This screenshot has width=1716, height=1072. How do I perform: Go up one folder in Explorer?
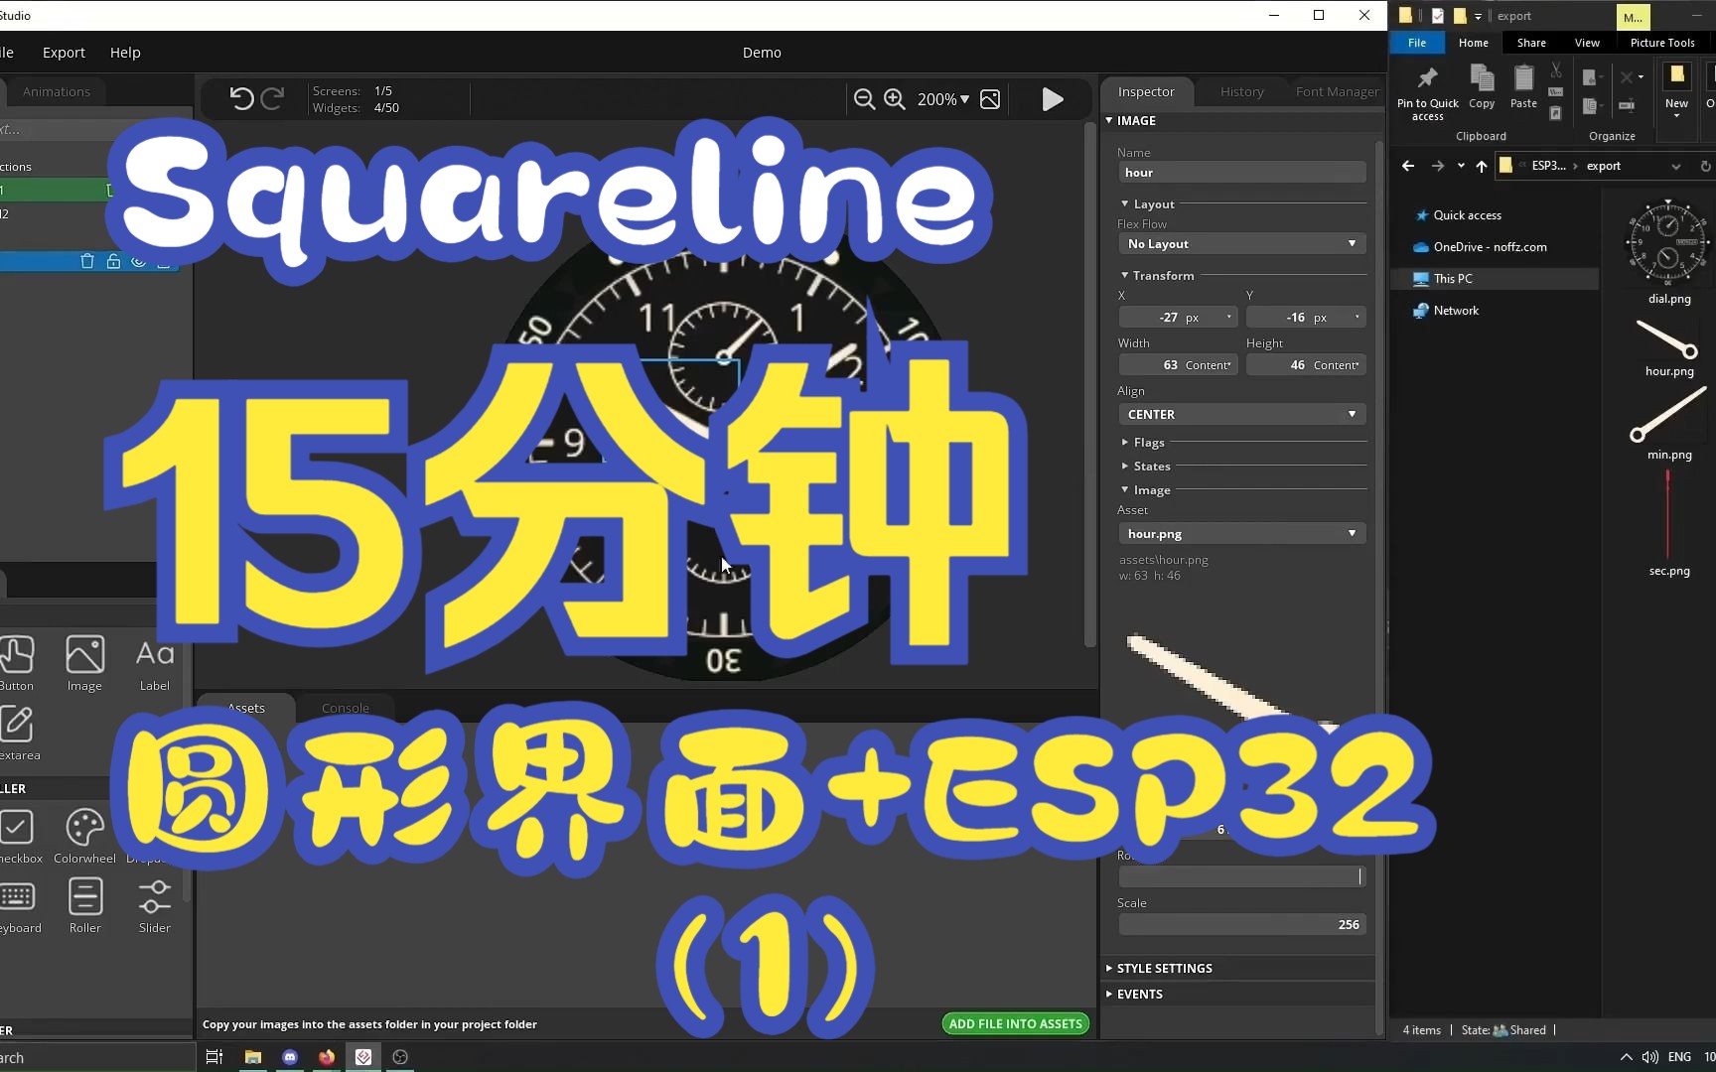tap(1482, 166)
